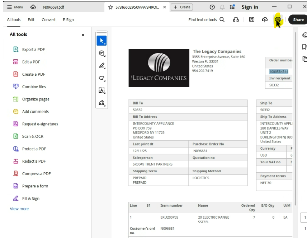
Task: Click salesperson SR0049 TRENT PARTNERS
Action: coord(152,164)
